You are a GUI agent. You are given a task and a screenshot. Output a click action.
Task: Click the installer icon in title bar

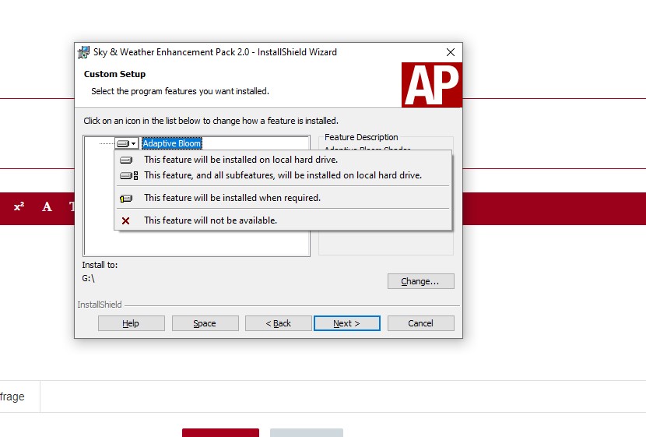click(83, 52)
